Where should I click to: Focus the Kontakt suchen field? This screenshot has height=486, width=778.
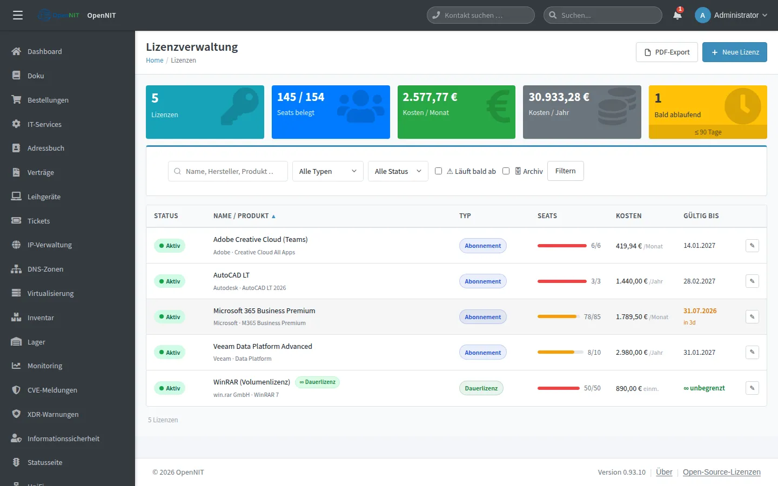click(481, 15)
